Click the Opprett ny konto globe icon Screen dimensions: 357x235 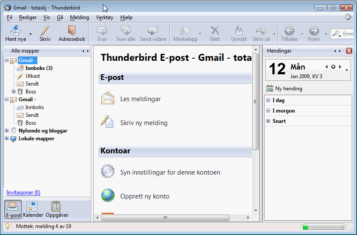tap(108, 195)
